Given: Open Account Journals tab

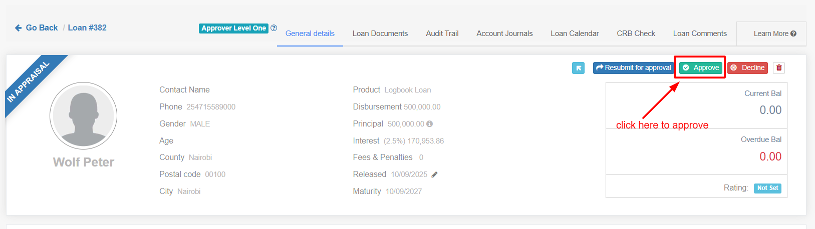Looking at the screenshot, I should pos(504,33).
